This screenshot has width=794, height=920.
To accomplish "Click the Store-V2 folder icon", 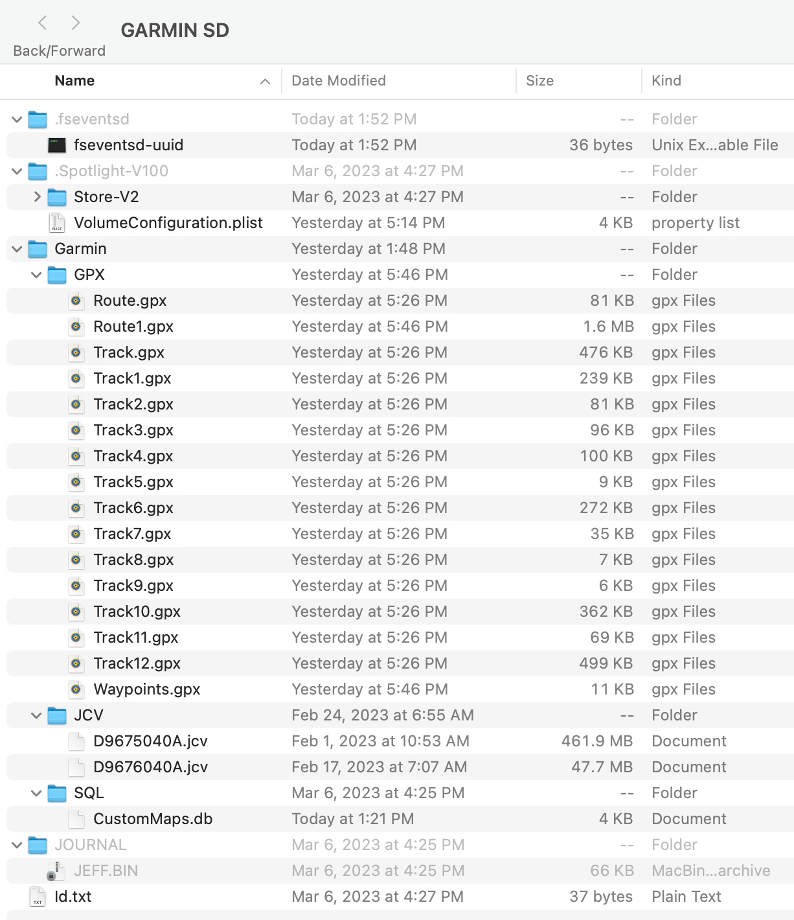I will coord(57,197).
